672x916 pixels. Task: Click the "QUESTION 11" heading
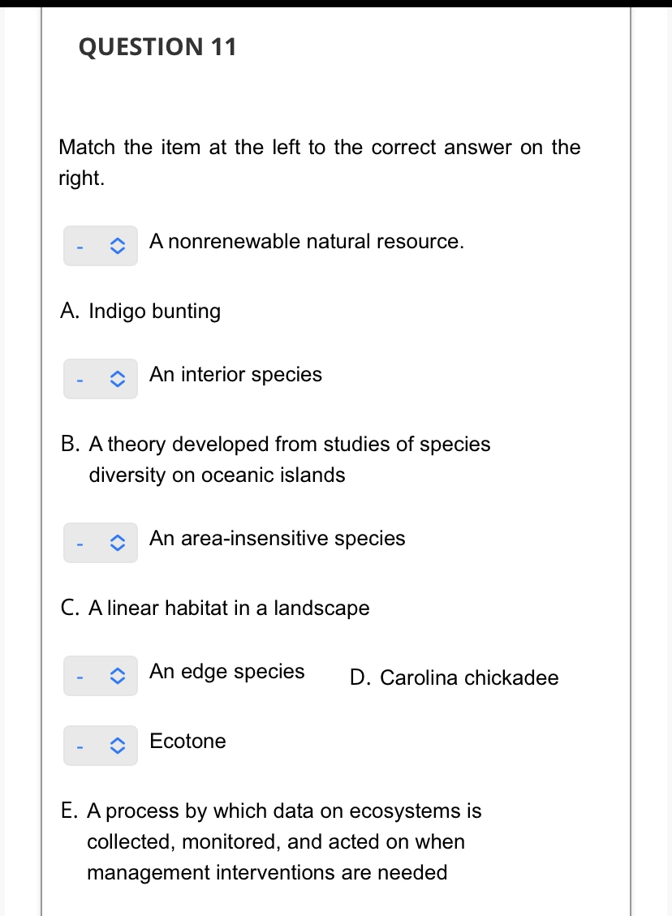tap(157, 47)
